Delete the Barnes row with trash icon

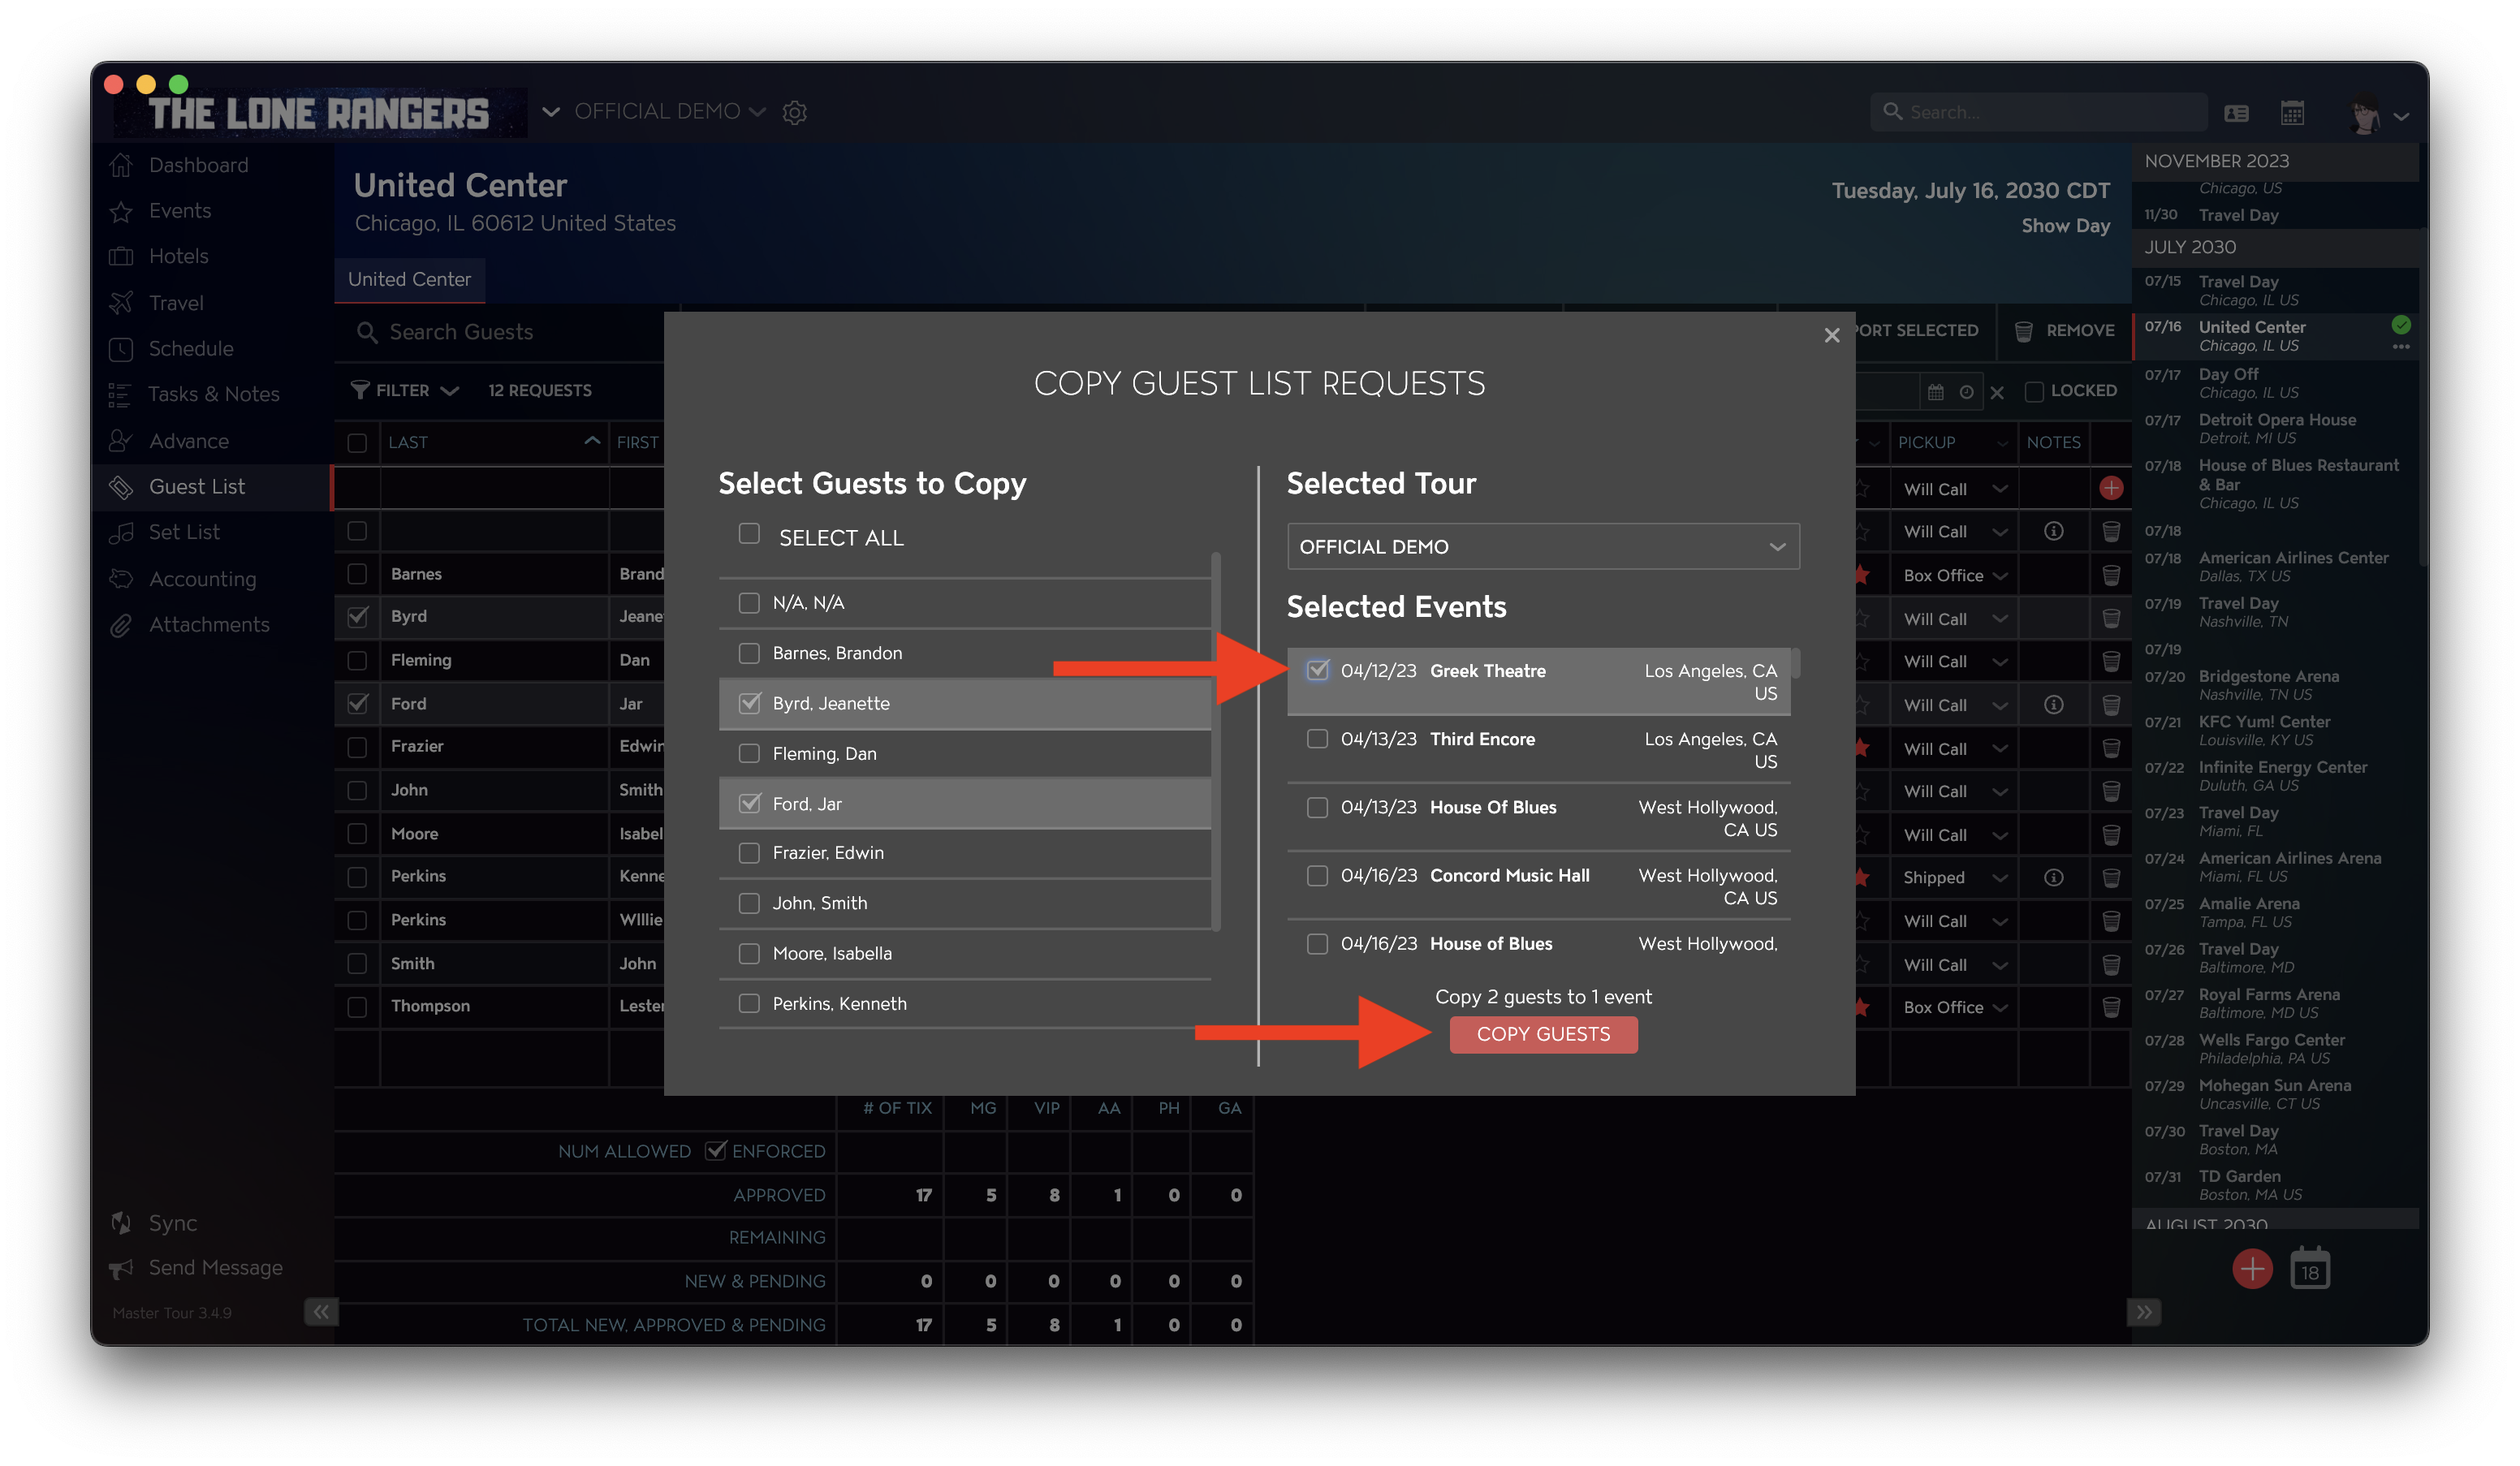(2110, 575)
